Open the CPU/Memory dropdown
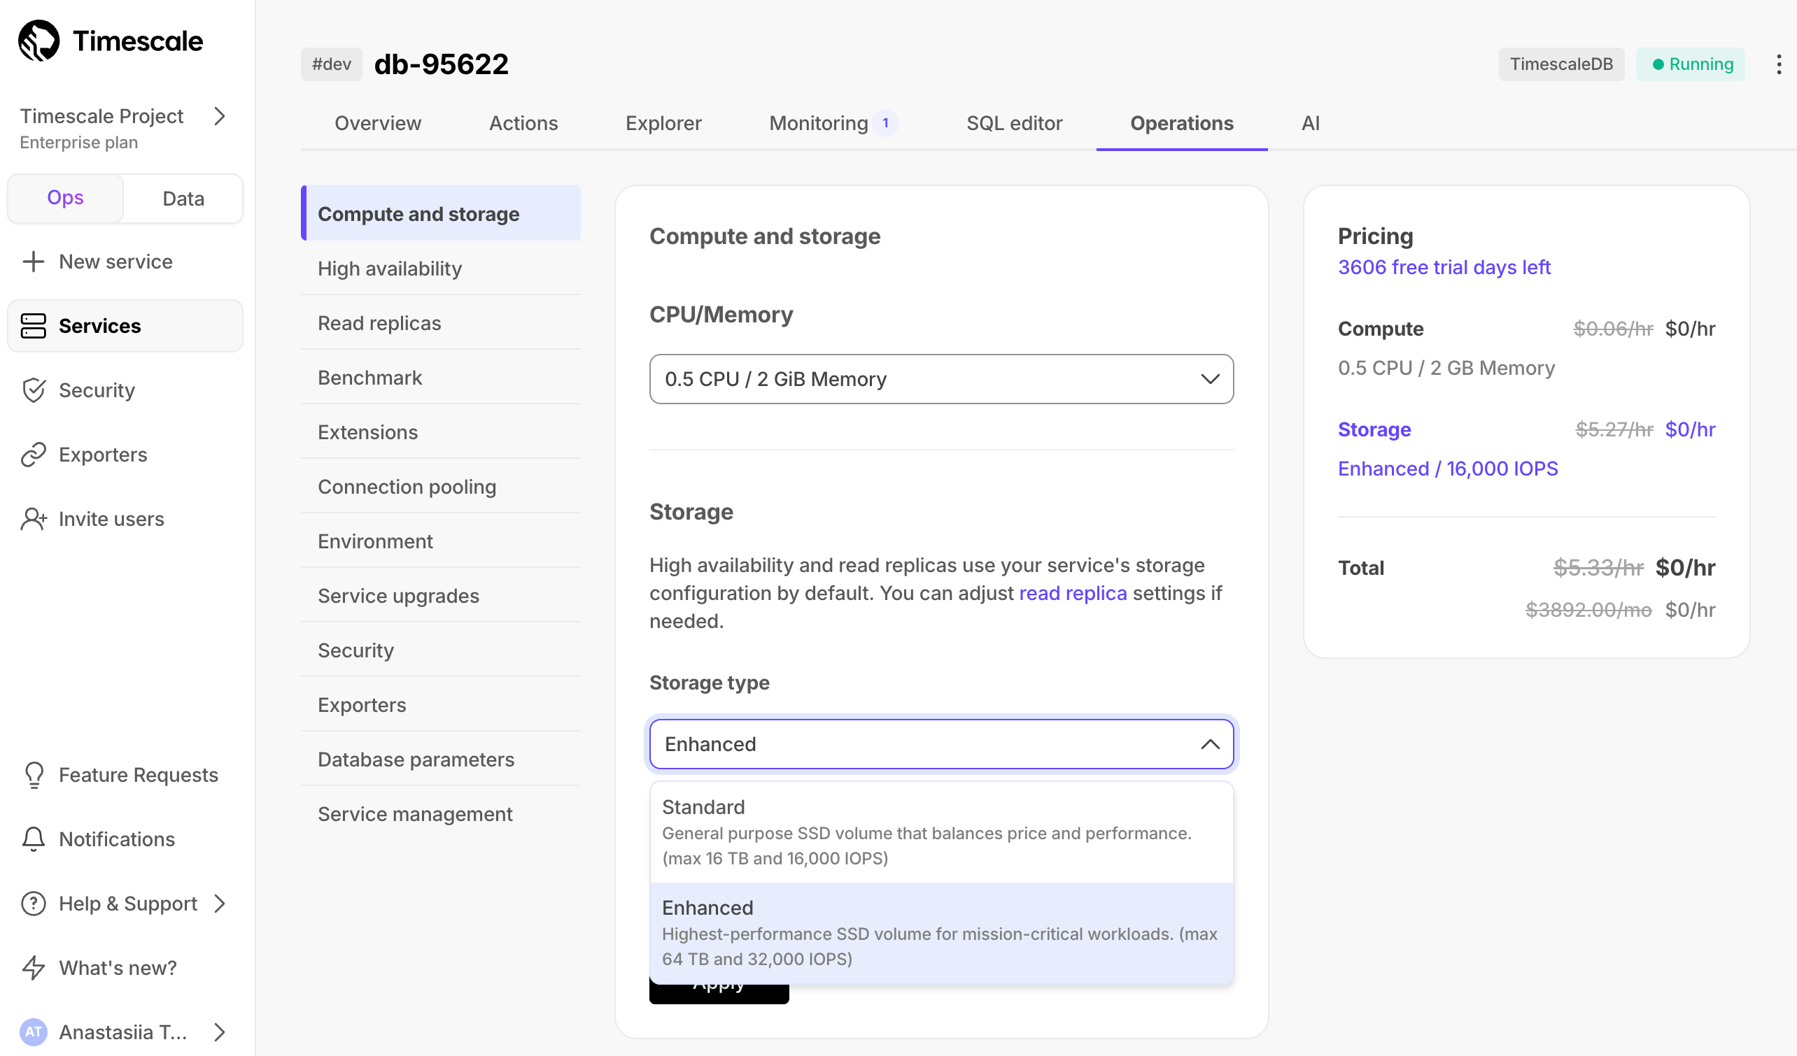 (x=941, y=379)
